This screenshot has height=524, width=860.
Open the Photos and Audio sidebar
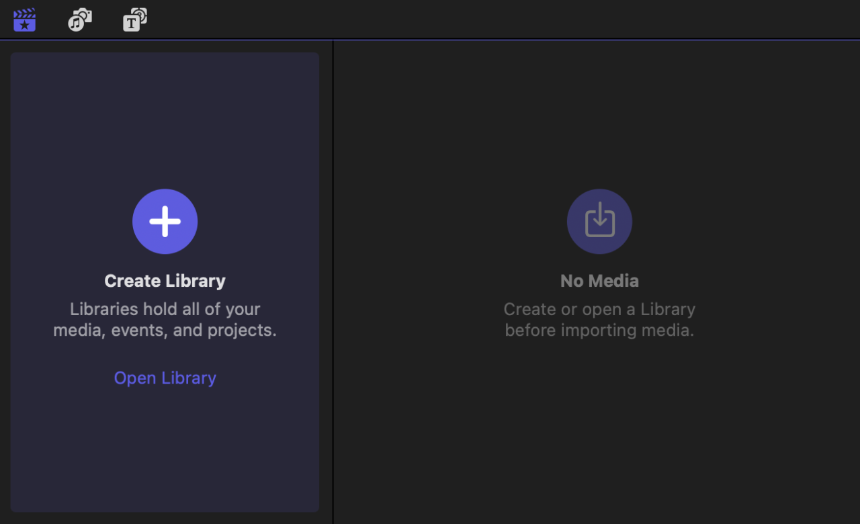(80, 20)
